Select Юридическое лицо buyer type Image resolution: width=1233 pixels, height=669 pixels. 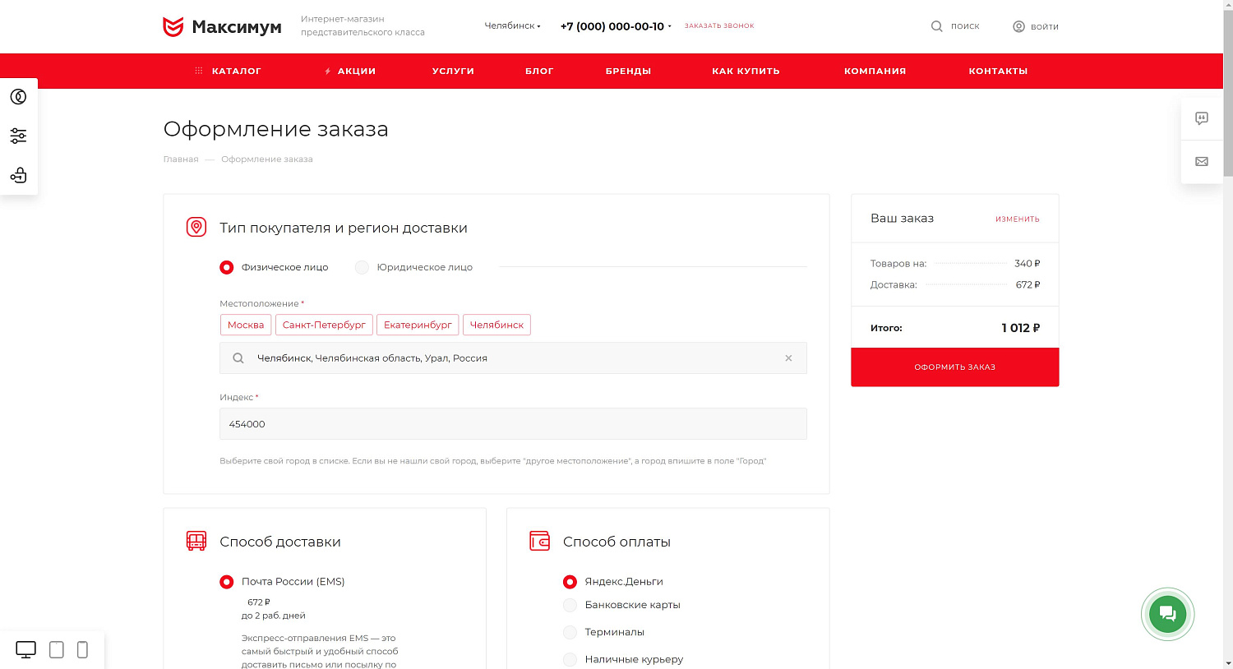[x=363, y=267]
